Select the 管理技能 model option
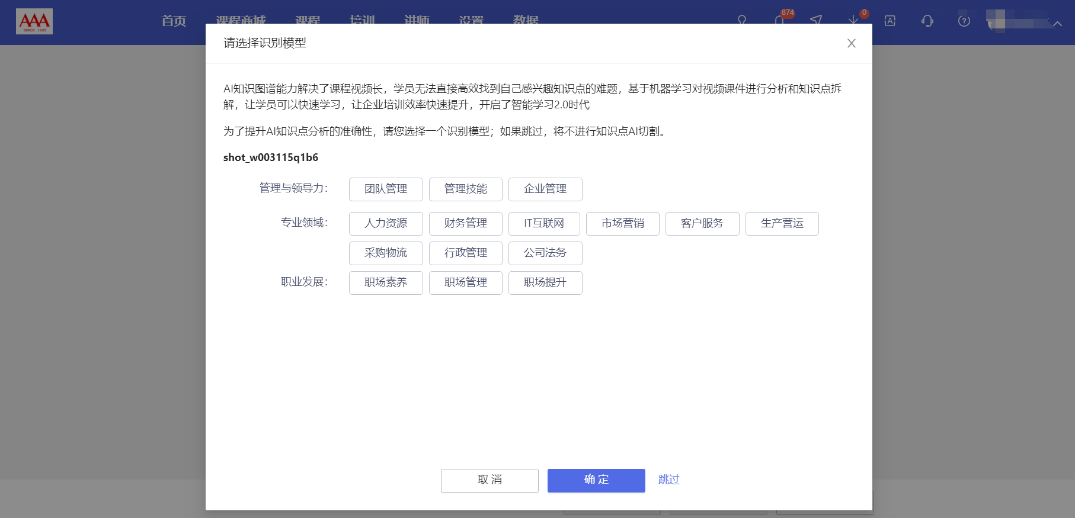Screen dimensions: 1075x518 tap(466, 189)
